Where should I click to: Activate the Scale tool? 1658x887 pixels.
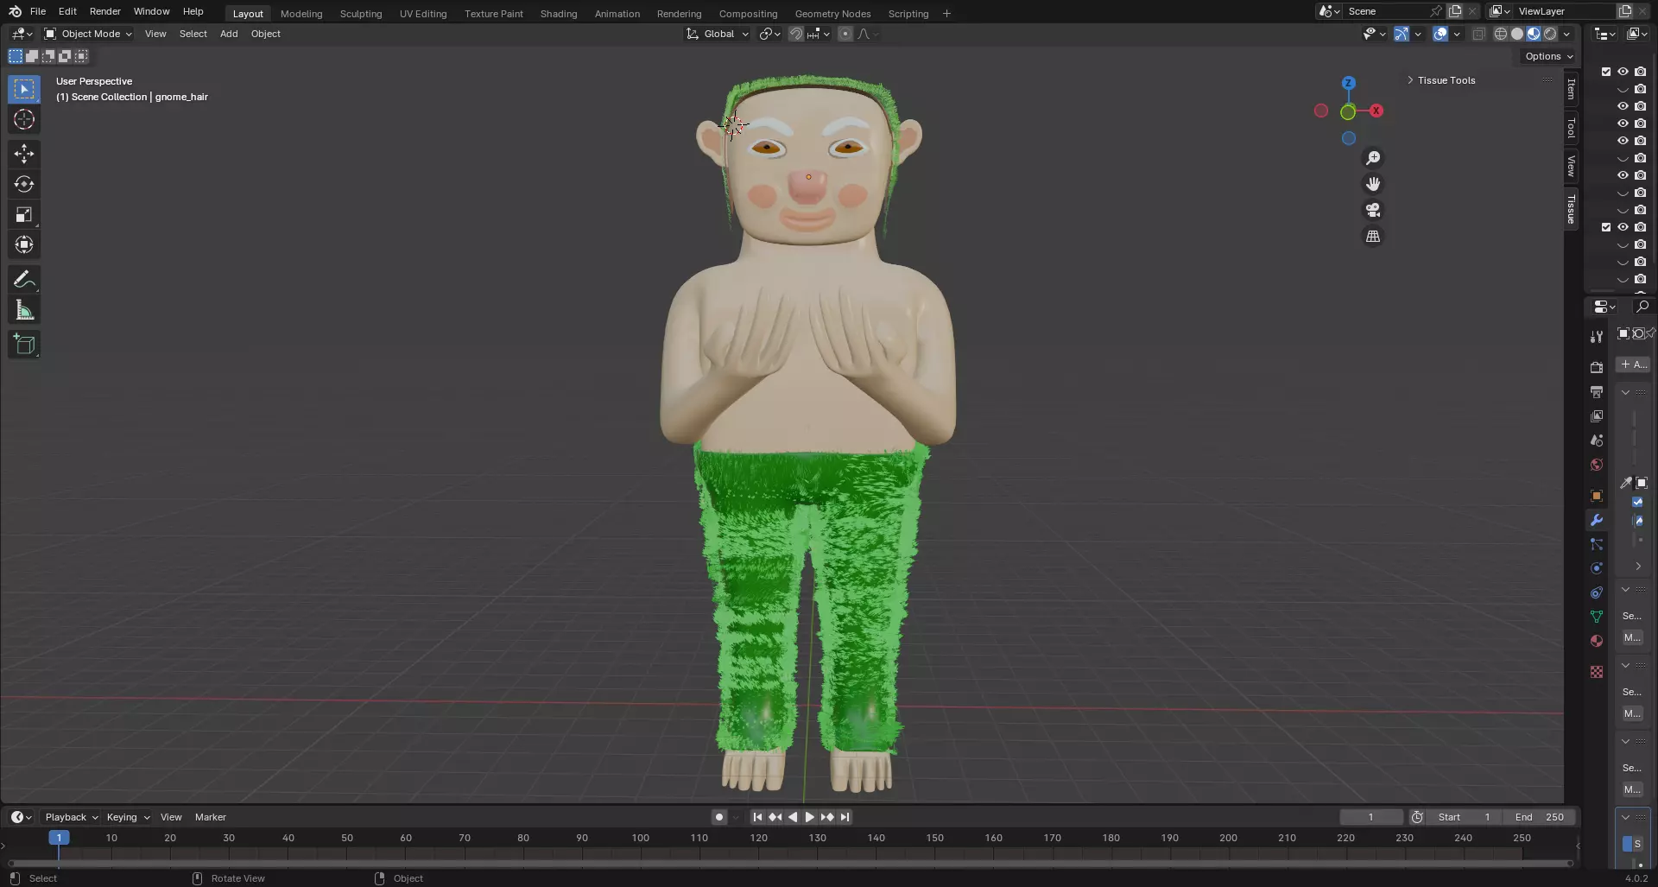[x=24, y=214]
